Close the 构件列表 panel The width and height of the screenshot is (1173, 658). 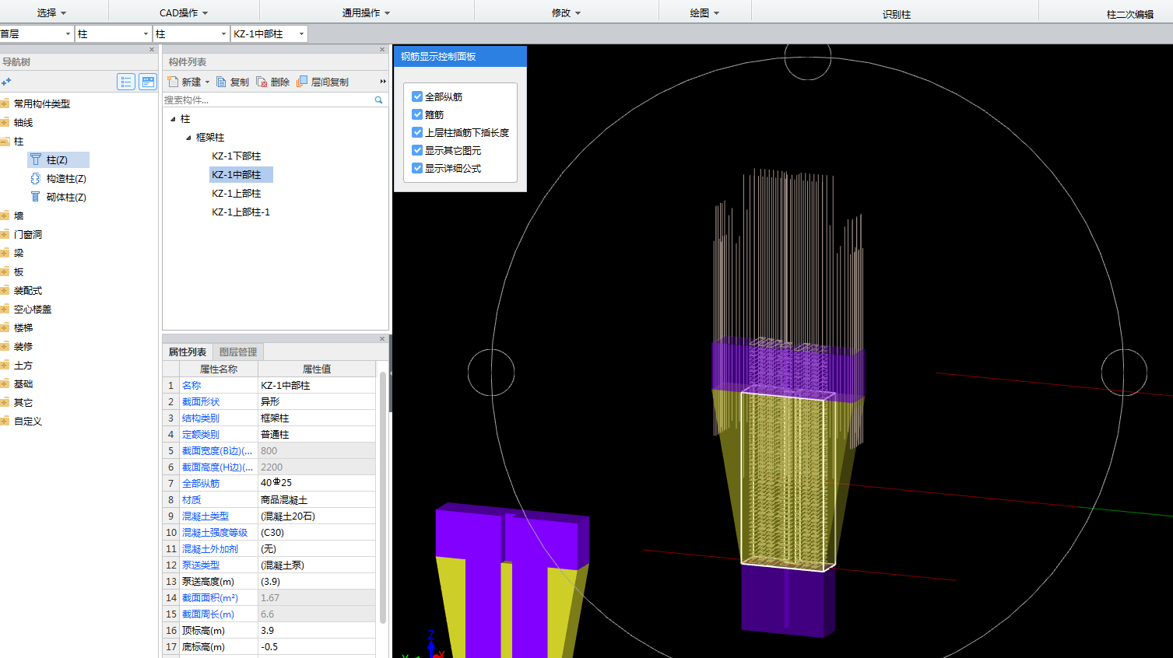[382, 50]
